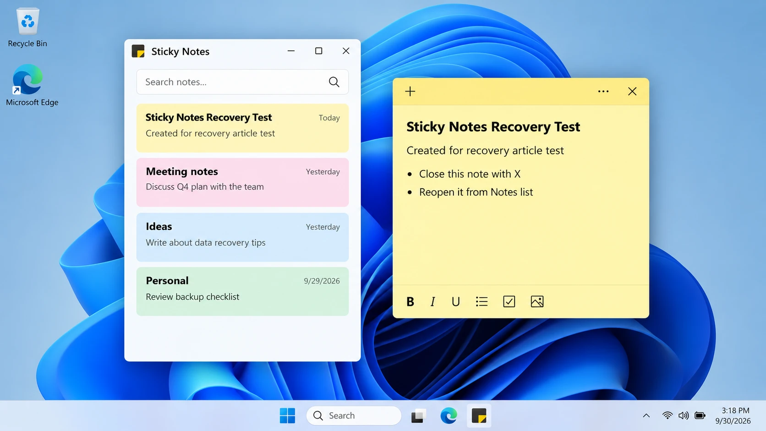Select the Ideas blue note card
The image size is (766, 431).
pyautogui.click(x=242, y=237)
